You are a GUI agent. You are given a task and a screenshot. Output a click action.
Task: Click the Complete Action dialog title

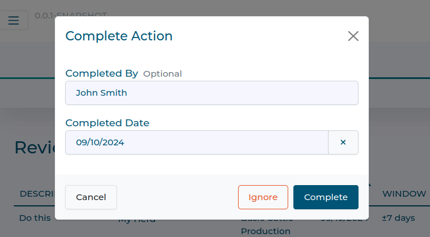(x=119, y=36)
